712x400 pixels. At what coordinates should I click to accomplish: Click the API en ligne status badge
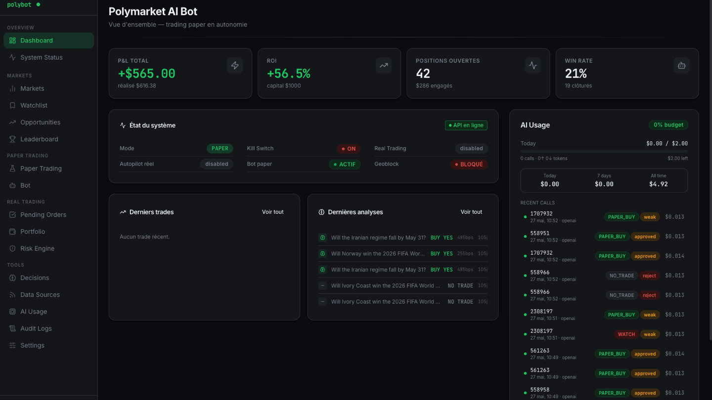(x=466, y=125)
